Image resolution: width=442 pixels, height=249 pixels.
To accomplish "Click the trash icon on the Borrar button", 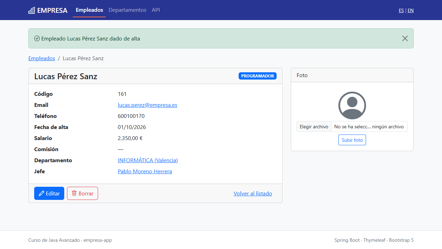I will (x=74, y=193).
